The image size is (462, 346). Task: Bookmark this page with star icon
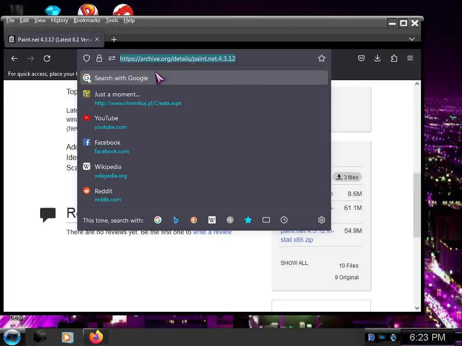(x=321, y=58)
